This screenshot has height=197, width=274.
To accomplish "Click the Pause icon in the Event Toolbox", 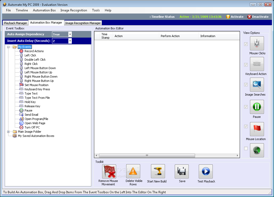I will (x=21, y=110).
